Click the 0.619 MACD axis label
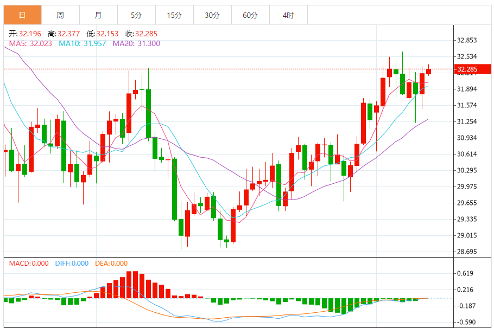Screen dimensions: 494x328 (466, 273)
